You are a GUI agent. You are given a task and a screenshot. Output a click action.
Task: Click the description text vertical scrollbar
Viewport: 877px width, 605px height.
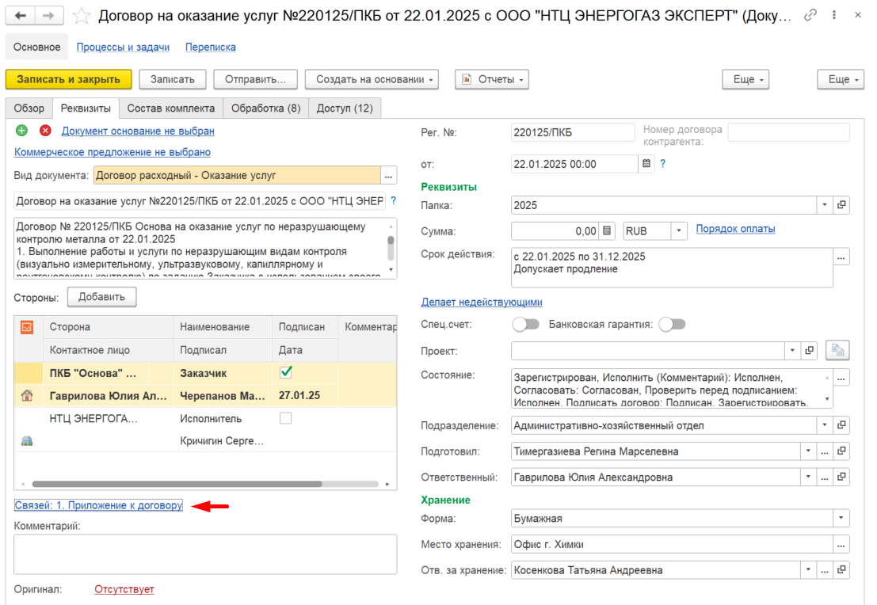tap(391, 248)
